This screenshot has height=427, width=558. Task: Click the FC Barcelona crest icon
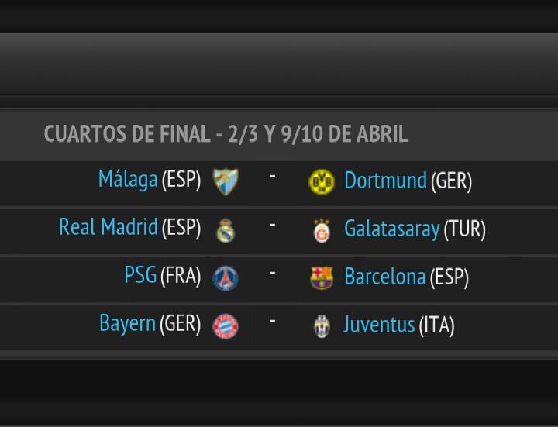click(x=322, y=278)
